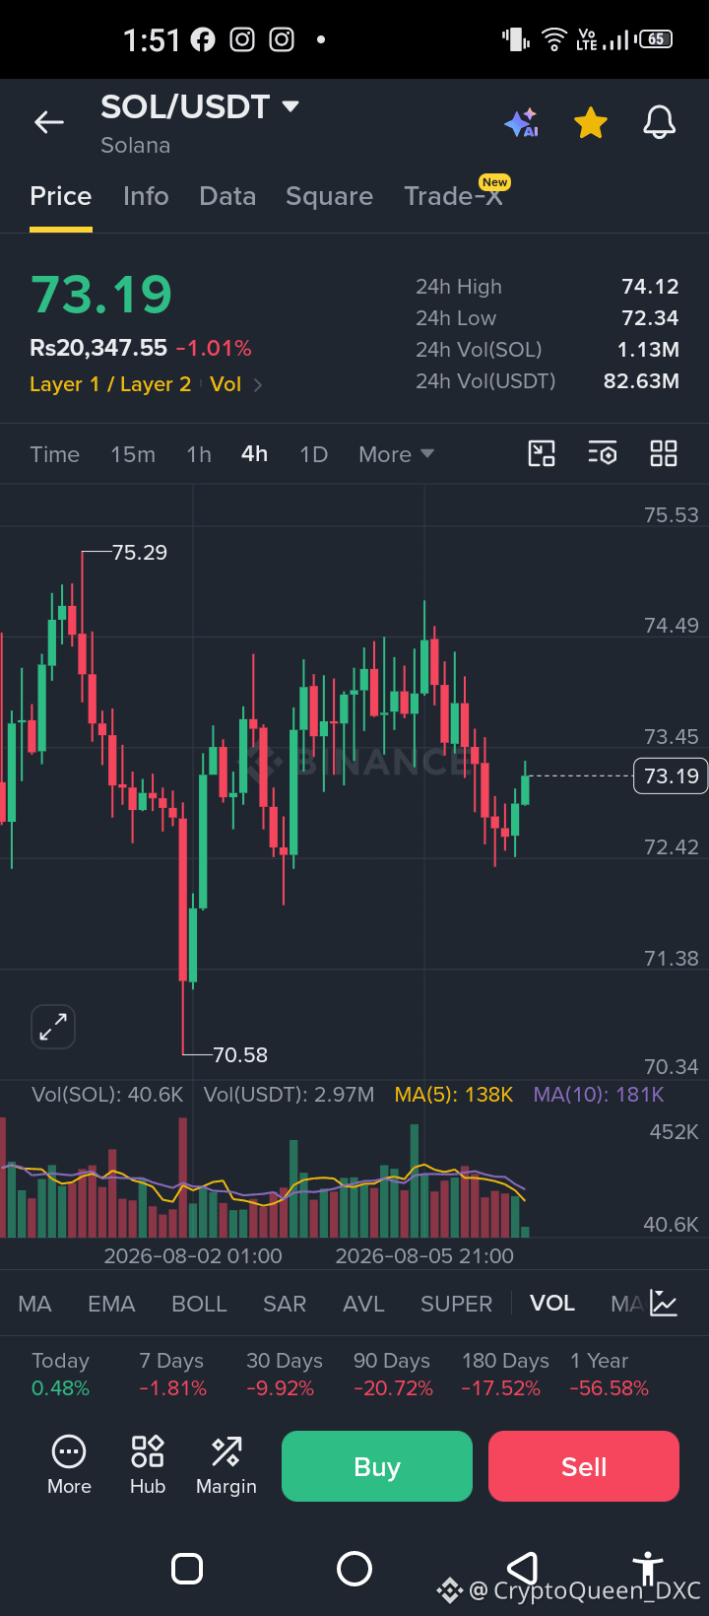
Task: Select the Time chart interval
Action: [x=54, y=454]
